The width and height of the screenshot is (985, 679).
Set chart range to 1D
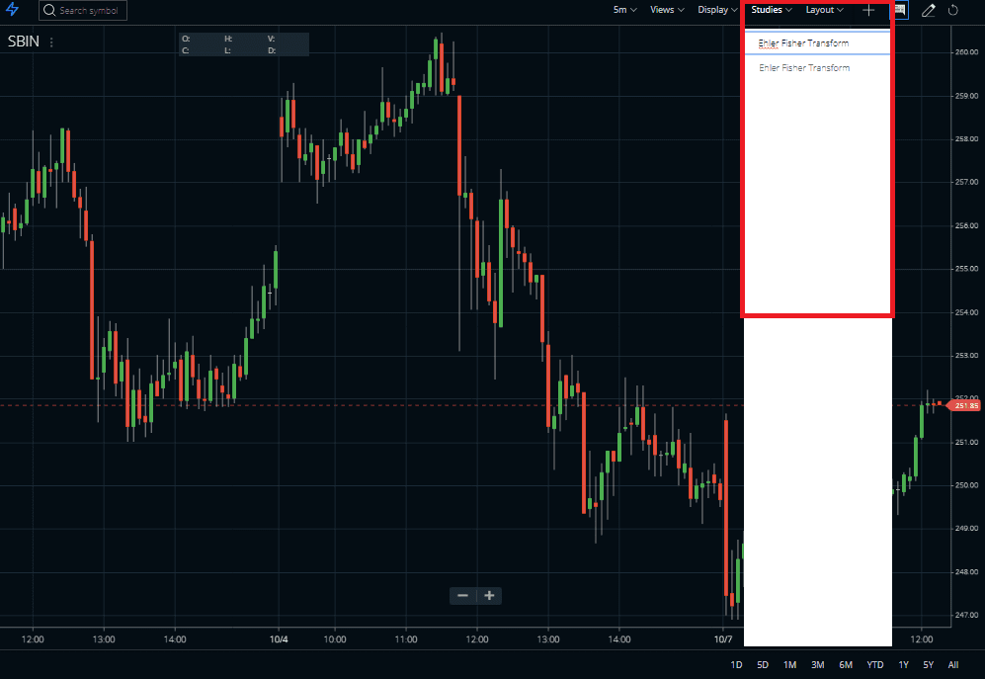(x=736, y=664)
